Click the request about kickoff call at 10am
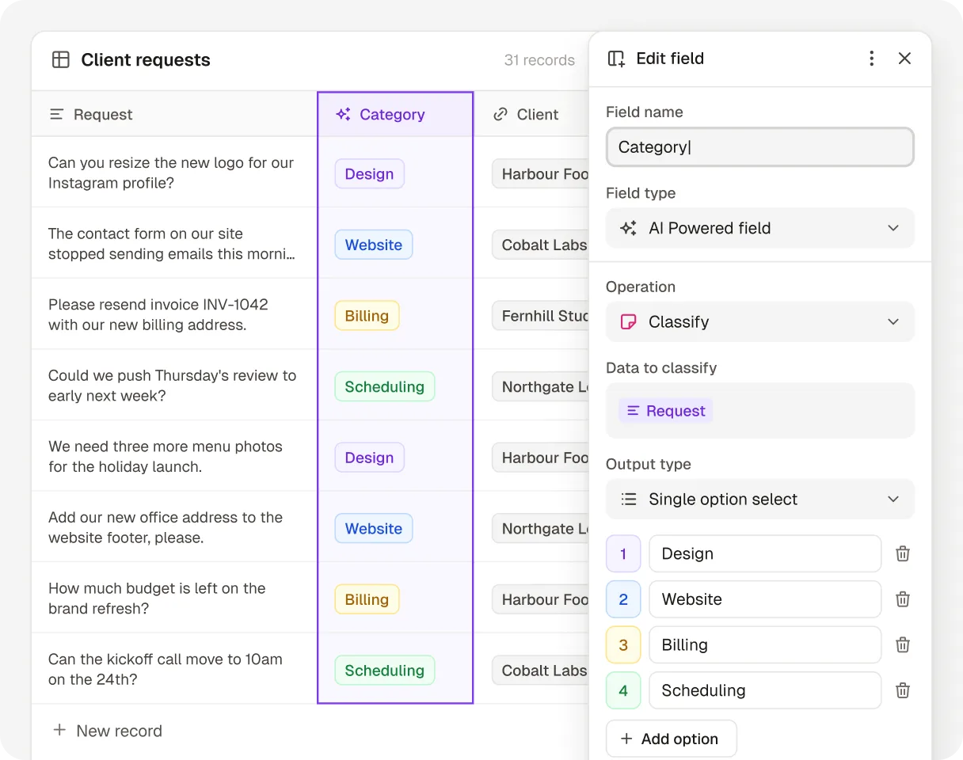This screenshot has width=963, height=760. 166,669
